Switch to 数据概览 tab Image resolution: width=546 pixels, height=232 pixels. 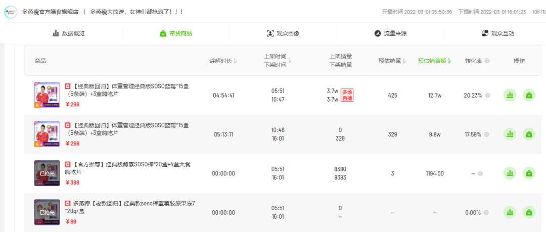69,33
